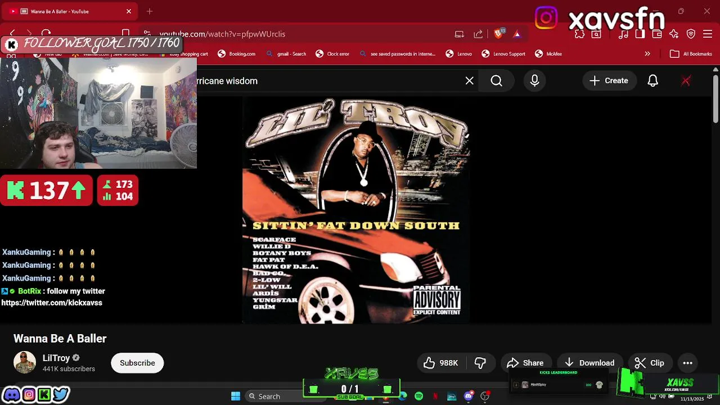
Task: Open the gmail - Search bookmark
Action: (x=286, y=54)
